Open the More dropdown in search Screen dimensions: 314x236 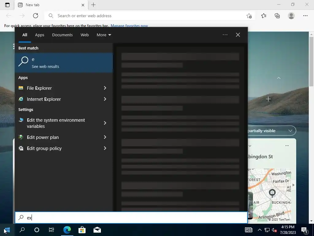coord(104,35)
